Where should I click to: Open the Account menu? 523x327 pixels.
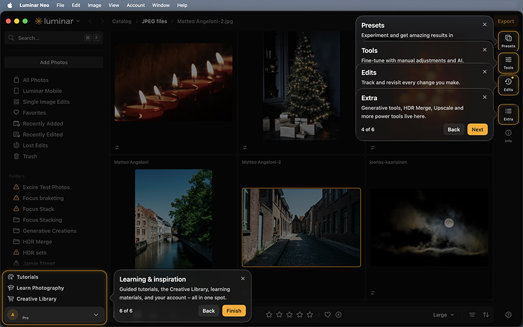(136, 5)
